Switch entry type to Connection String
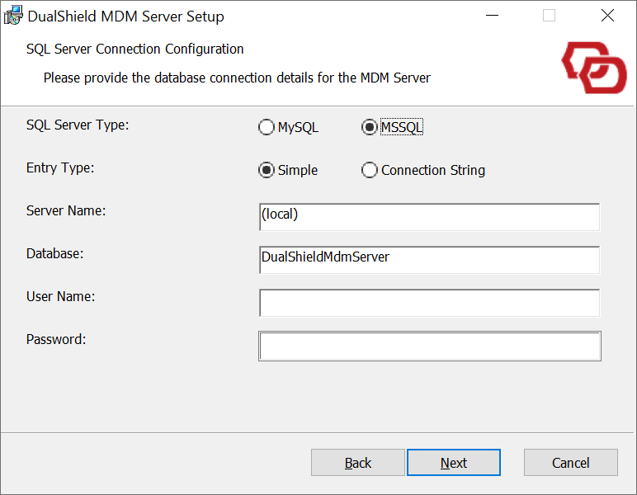Screen dimensions: 637x495 370,171
